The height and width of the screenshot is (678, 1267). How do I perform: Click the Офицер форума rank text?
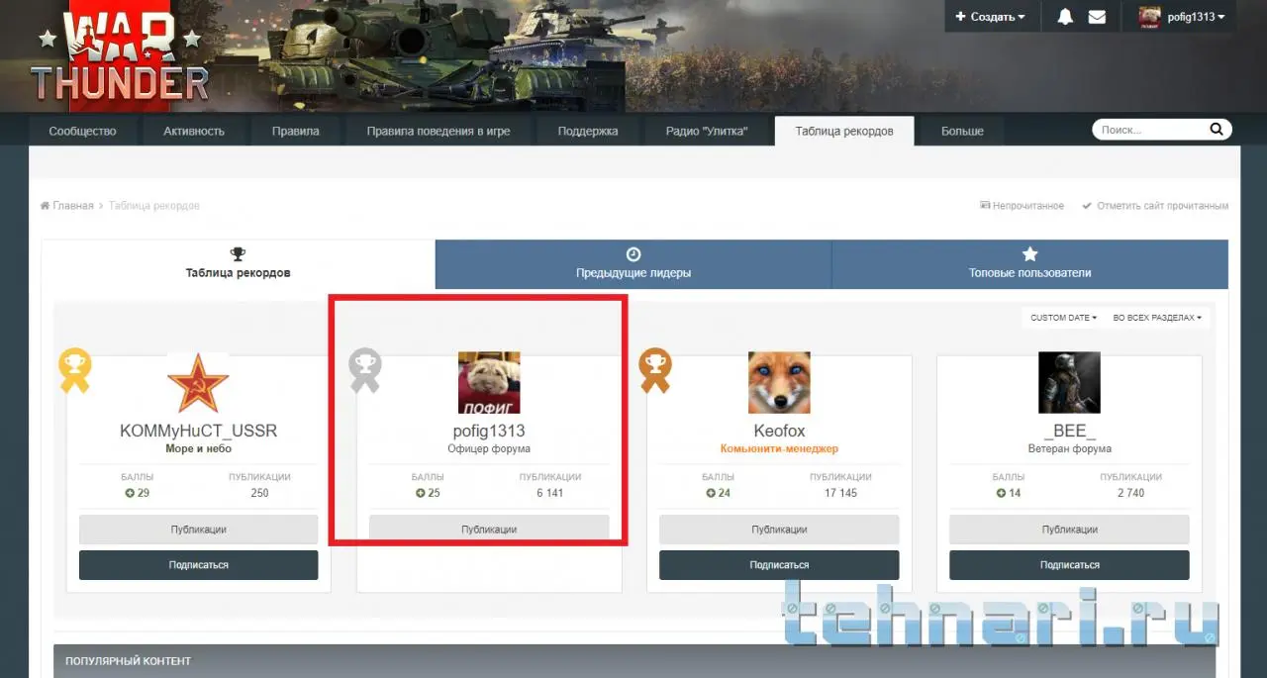(489, 449)
